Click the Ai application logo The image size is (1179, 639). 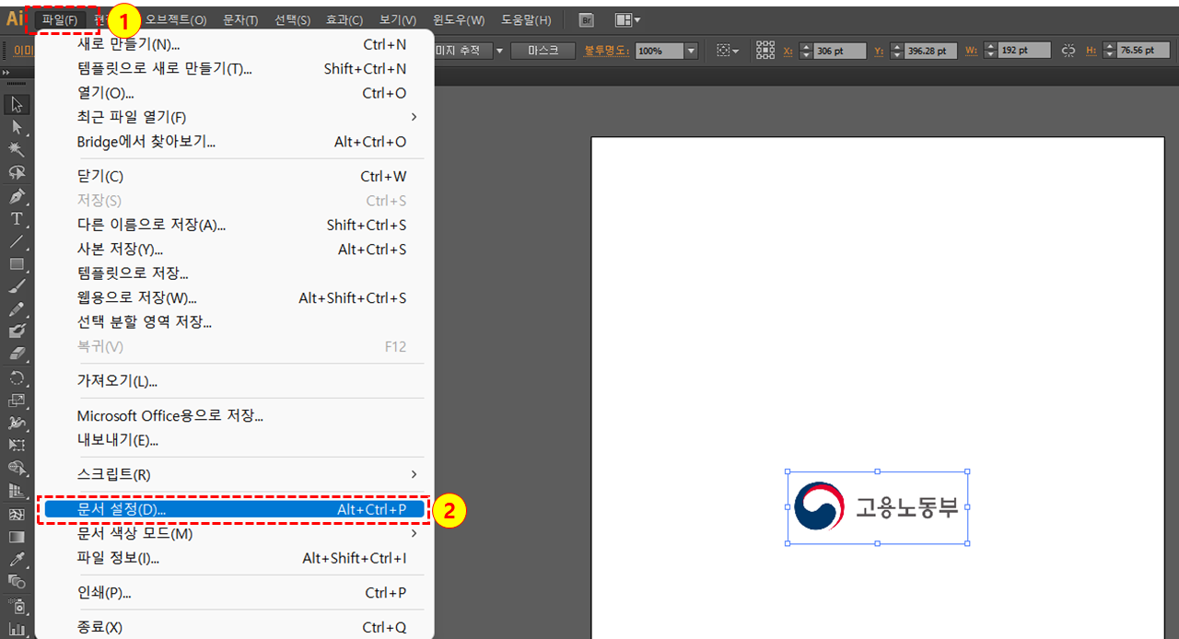(x=16, y=19)
